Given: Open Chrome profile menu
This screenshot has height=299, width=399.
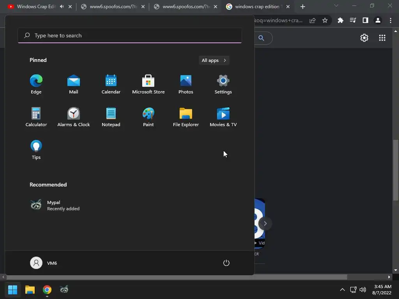Looking at the screenshot, I should click(x=378, y=20).
